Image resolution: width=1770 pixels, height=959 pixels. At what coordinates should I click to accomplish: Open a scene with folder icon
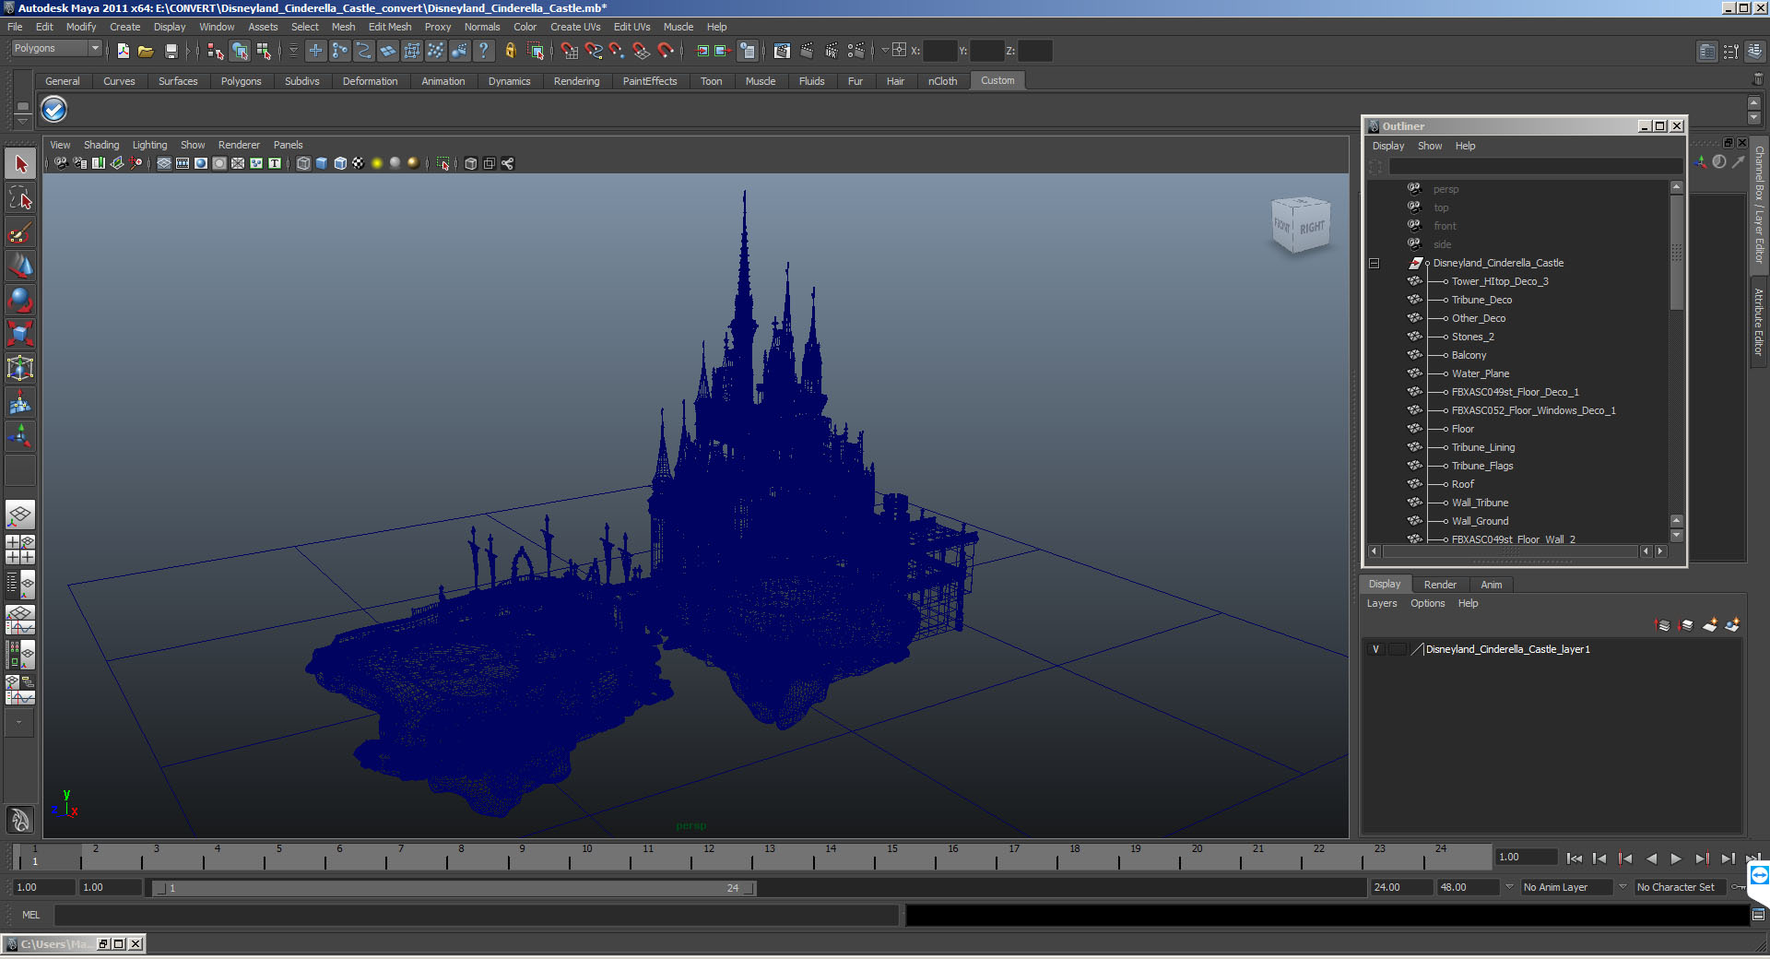(x=146, y=51)
